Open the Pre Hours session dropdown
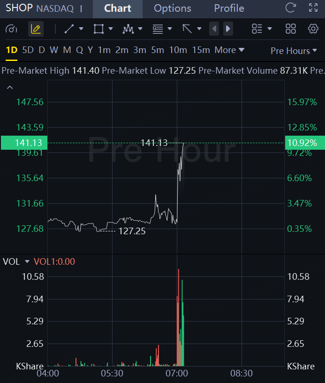Viewport: 325px width, 383px height. point(294,51)
